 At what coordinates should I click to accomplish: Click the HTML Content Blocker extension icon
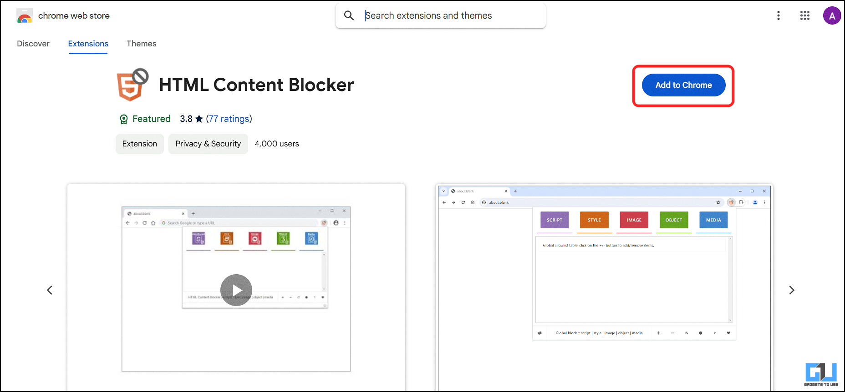132,85
